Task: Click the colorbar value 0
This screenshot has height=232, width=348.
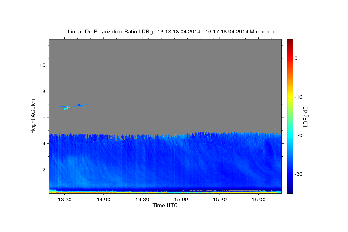Action: pos(296,58)
